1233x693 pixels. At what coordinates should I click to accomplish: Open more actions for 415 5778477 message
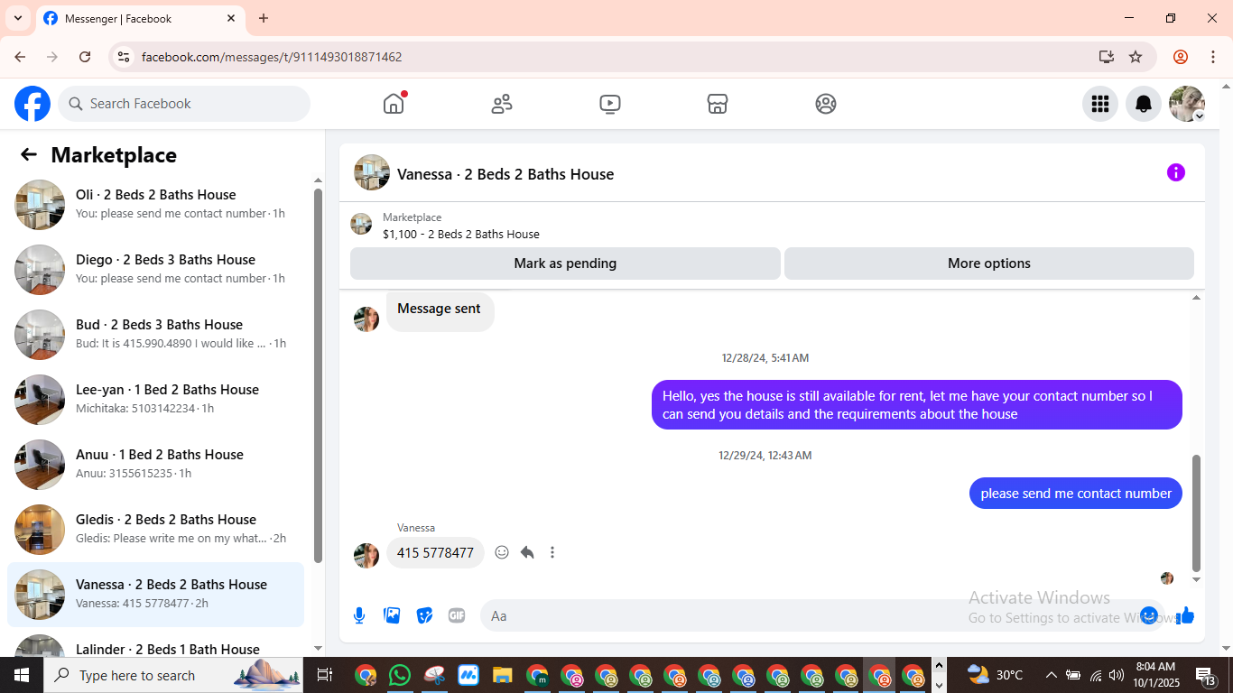(552, 552)
